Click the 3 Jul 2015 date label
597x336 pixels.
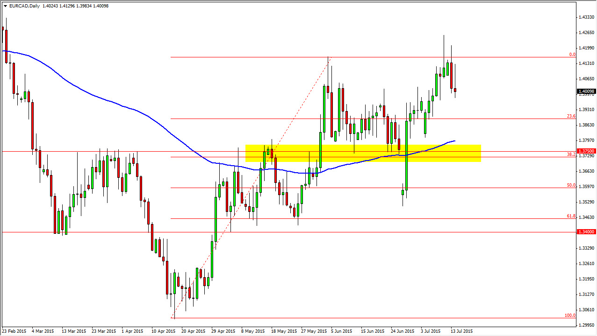431,331
